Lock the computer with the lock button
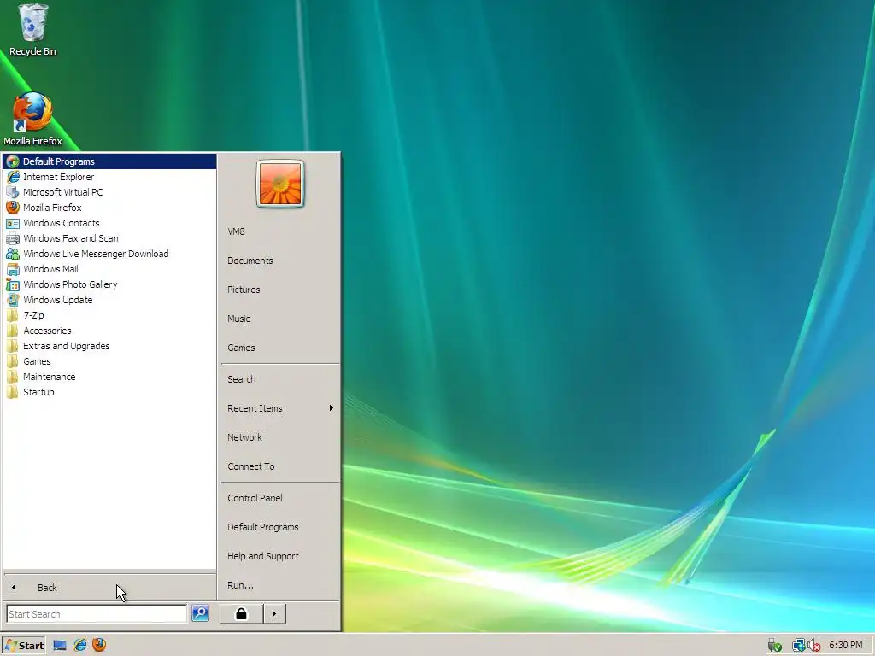Viewport: 875px width, 656px height. pyautogui.click(x=241, y=613)
